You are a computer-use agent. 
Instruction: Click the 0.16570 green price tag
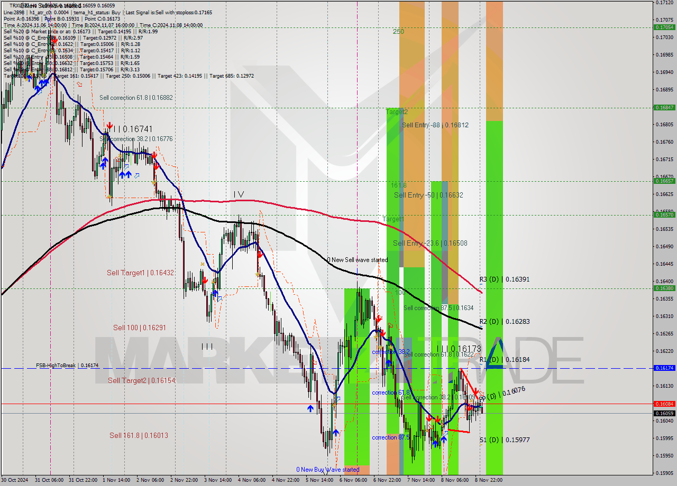coord(664,214)
